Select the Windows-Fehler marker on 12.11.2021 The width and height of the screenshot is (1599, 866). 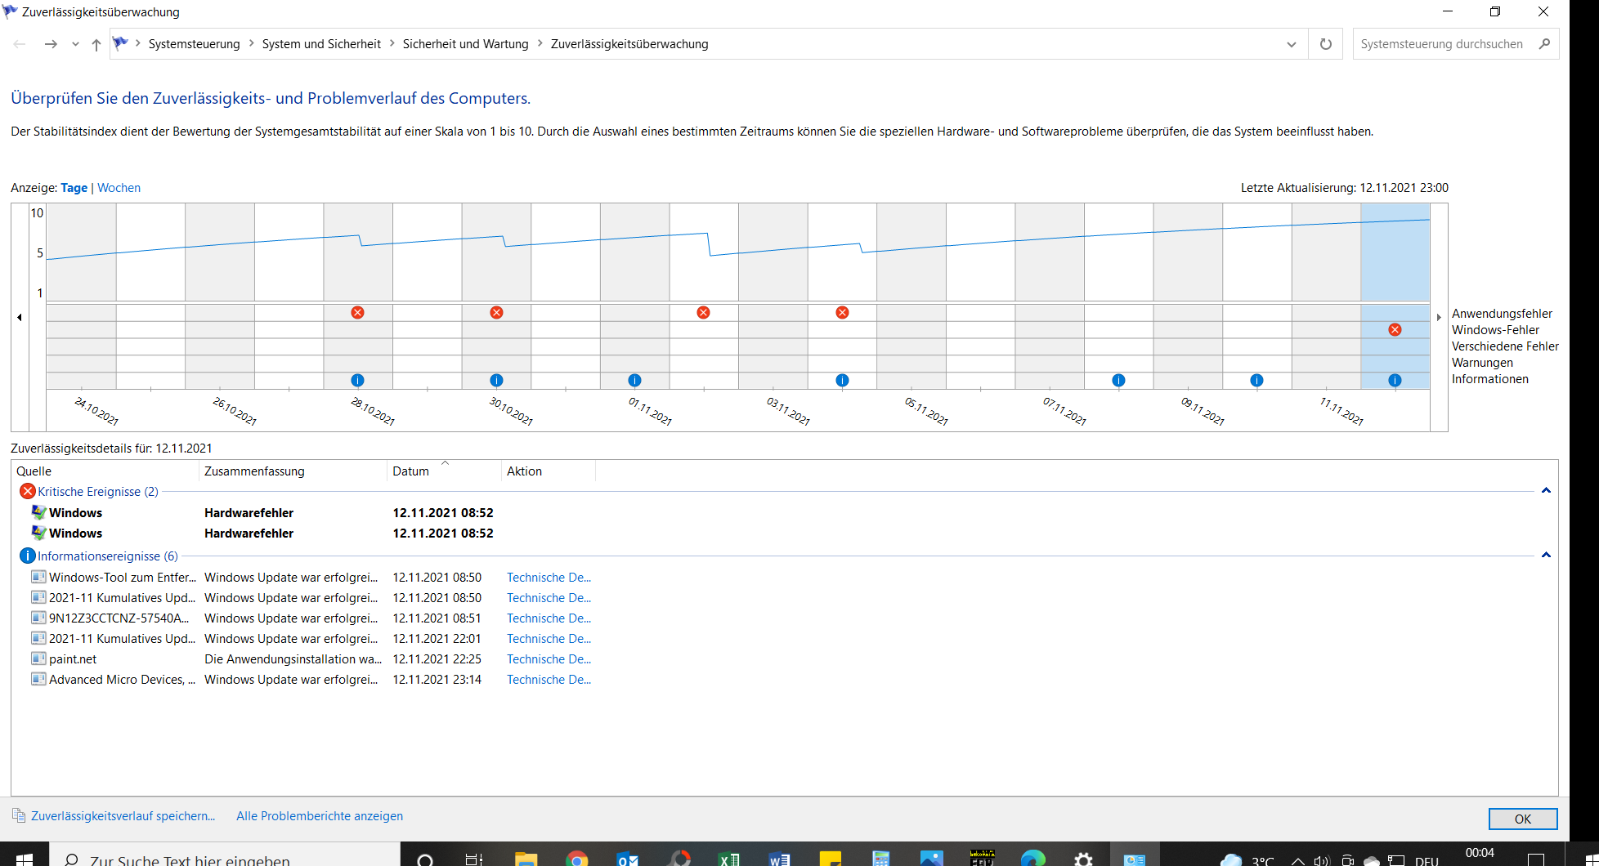pyautogui.click(x=1395, y=330)
